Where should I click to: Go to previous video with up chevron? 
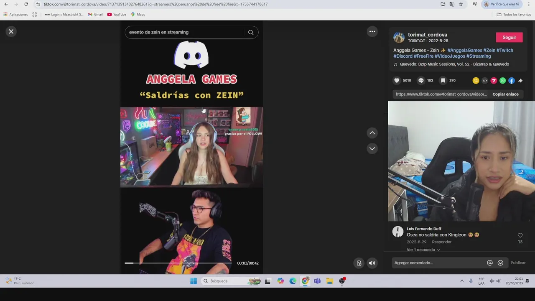click(372, 133)
